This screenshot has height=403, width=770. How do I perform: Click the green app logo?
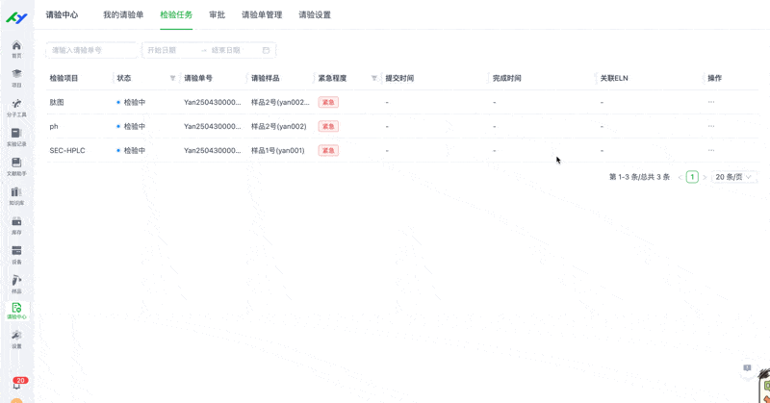click(x=16, y=18)
